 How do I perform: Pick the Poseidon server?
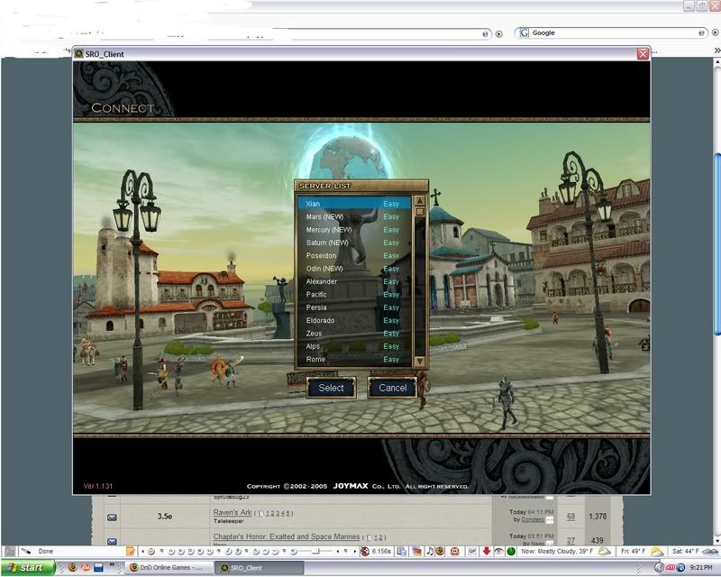[x=354, y=255]
